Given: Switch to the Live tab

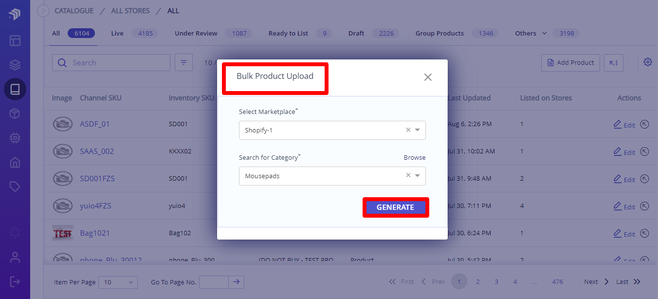Looking at the screenshot, I should [134, 34].
